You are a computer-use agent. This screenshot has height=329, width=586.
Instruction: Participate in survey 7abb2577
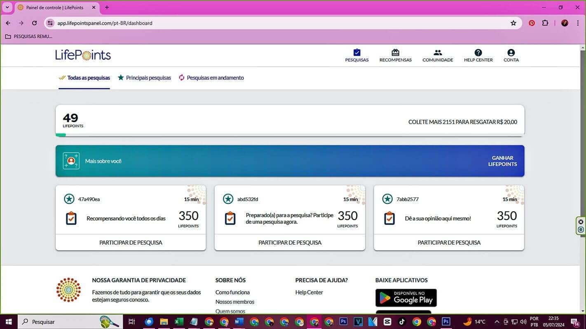pyautogui.click(x=449, y=243)
